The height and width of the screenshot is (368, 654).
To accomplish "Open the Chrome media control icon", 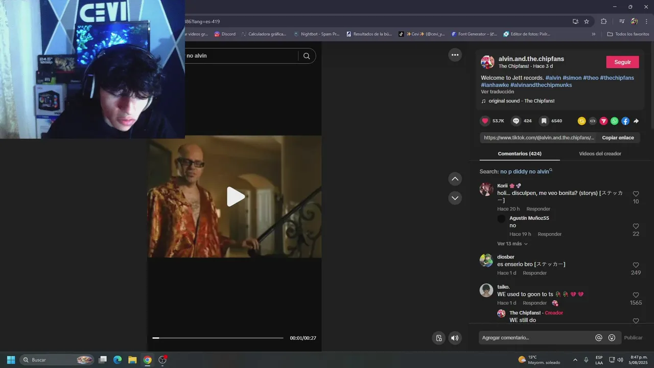I will [622, 21].
